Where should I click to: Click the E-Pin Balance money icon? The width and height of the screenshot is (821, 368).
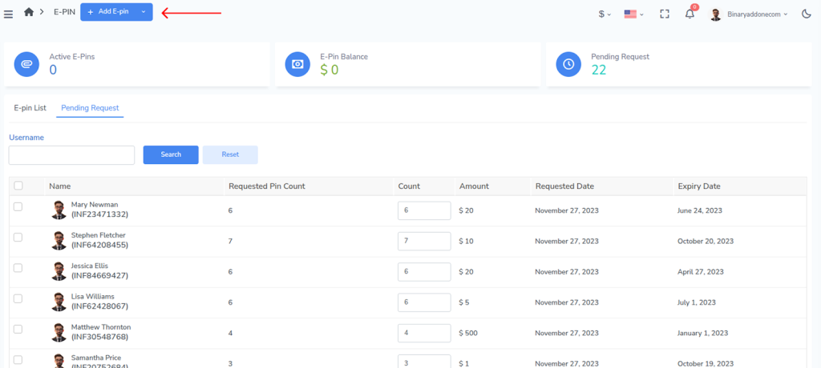pos(297,64)
